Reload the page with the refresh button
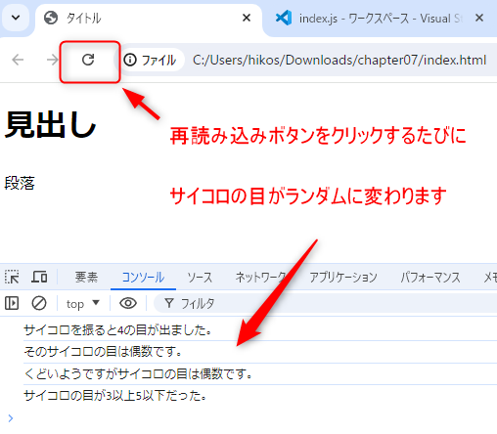The image size is (497, 434). click(88, 60)
